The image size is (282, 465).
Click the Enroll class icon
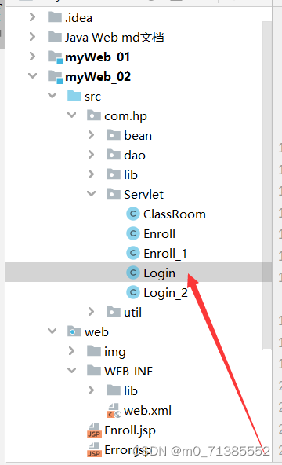[133, 233]
